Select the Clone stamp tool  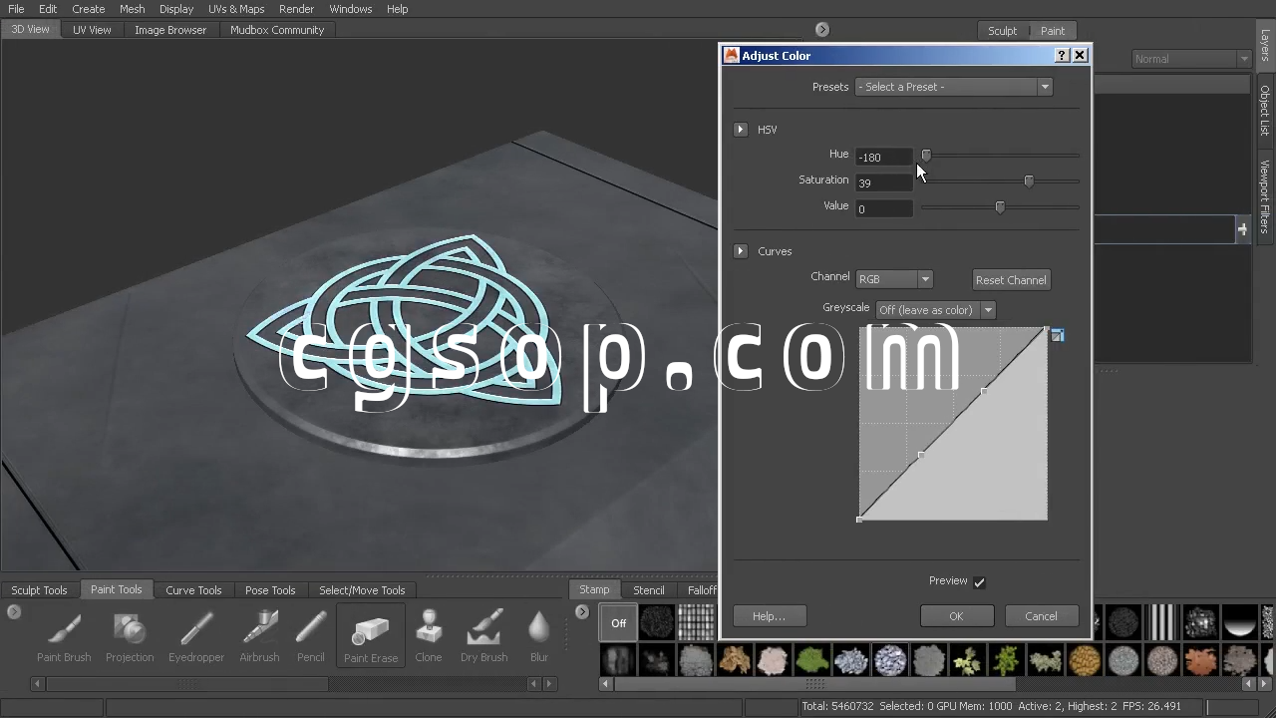pos(429,636)
